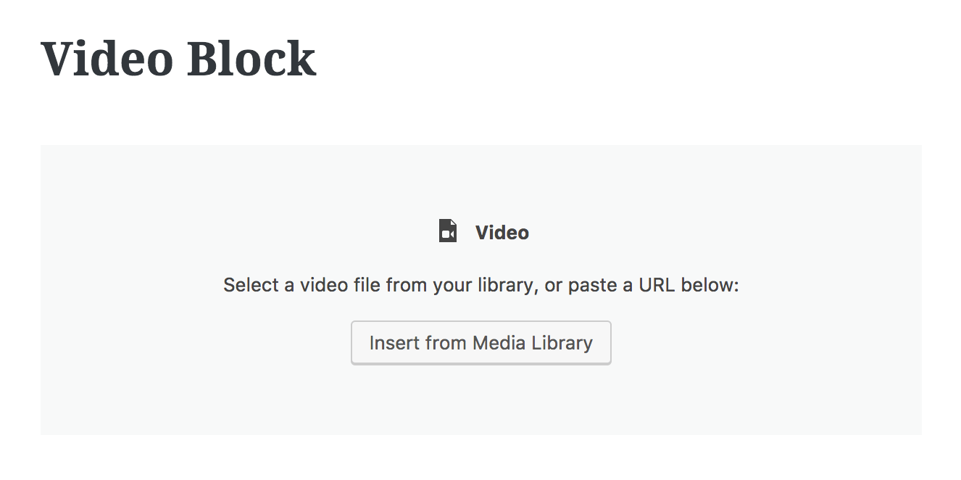
Task: Click the word "Media" on the button
Action: (x=499, y=342)
